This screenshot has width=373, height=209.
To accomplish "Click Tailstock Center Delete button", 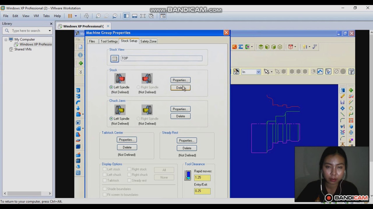I will [x=127, y=147].
